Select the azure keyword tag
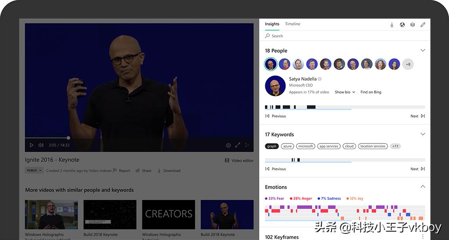The image size is (449, 240). (288, 147)
